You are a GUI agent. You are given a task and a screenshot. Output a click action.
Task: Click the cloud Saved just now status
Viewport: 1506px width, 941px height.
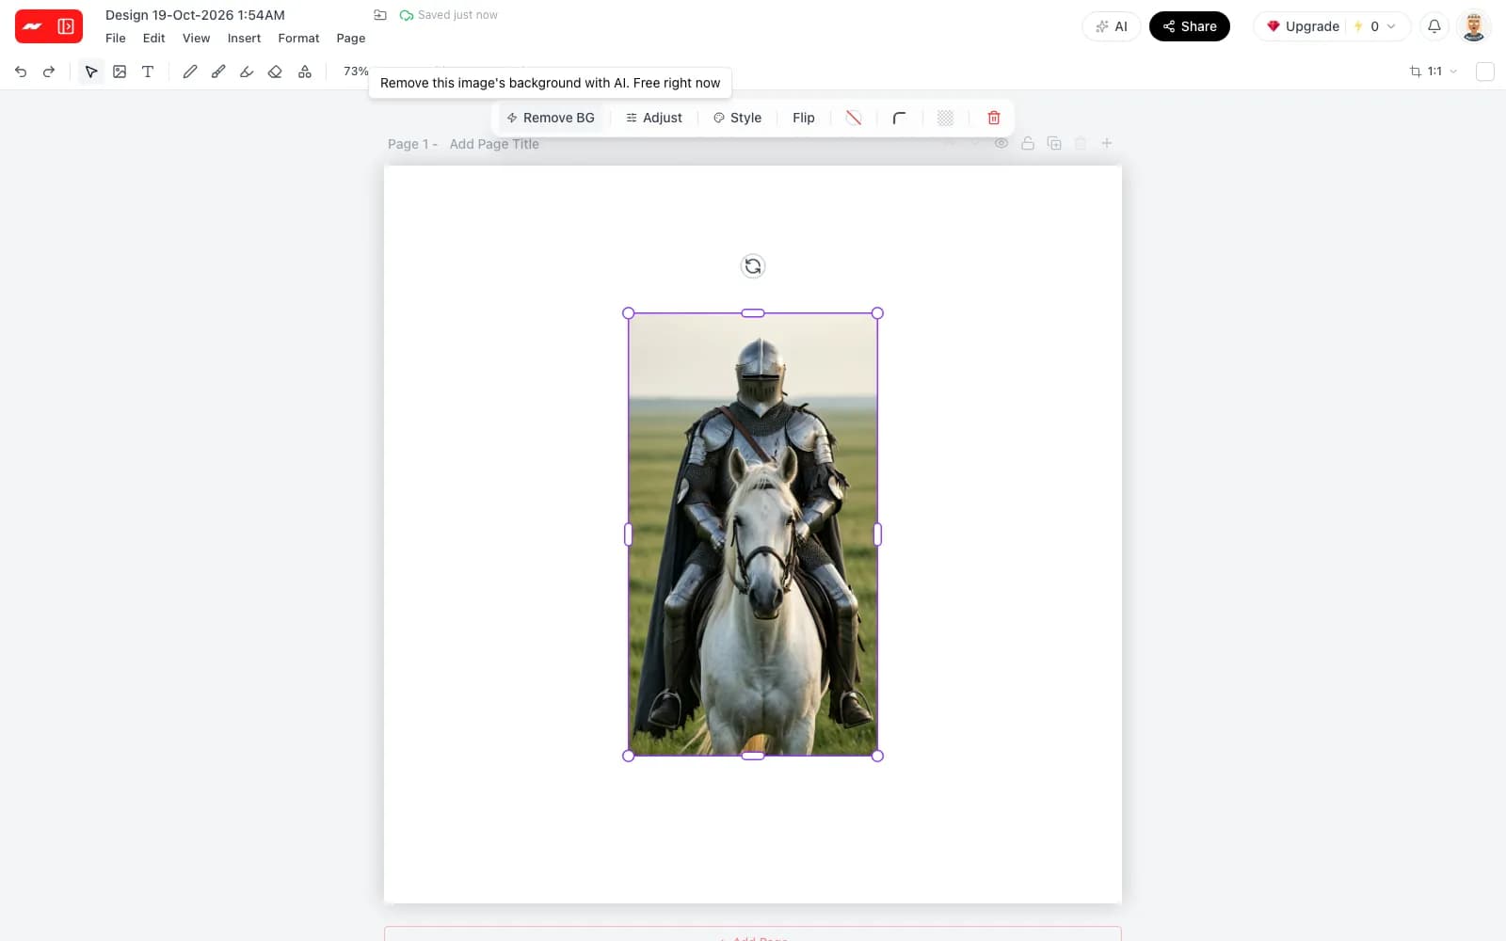(x=449, y=15)
